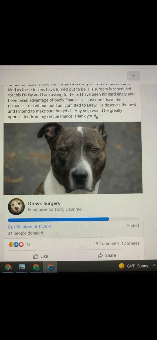This screenshot has width=157, height=340.
Task: Like the Drew's Surgery post
Action: point(40,256)
